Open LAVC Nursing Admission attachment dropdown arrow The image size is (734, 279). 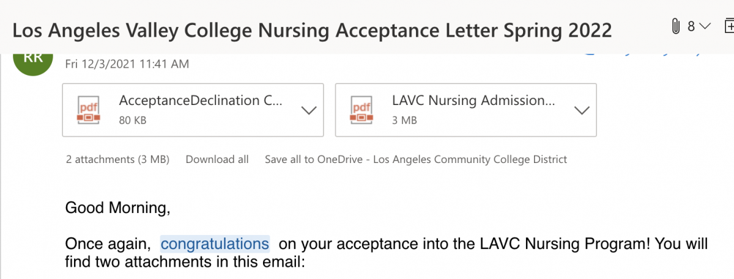pos(582,111)
